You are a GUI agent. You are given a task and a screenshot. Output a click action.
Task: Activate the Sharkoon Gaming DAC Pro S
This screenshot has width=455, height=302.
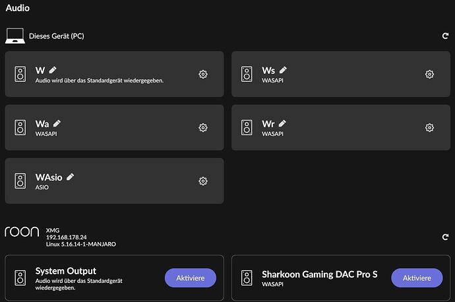(x=417, y=278)
